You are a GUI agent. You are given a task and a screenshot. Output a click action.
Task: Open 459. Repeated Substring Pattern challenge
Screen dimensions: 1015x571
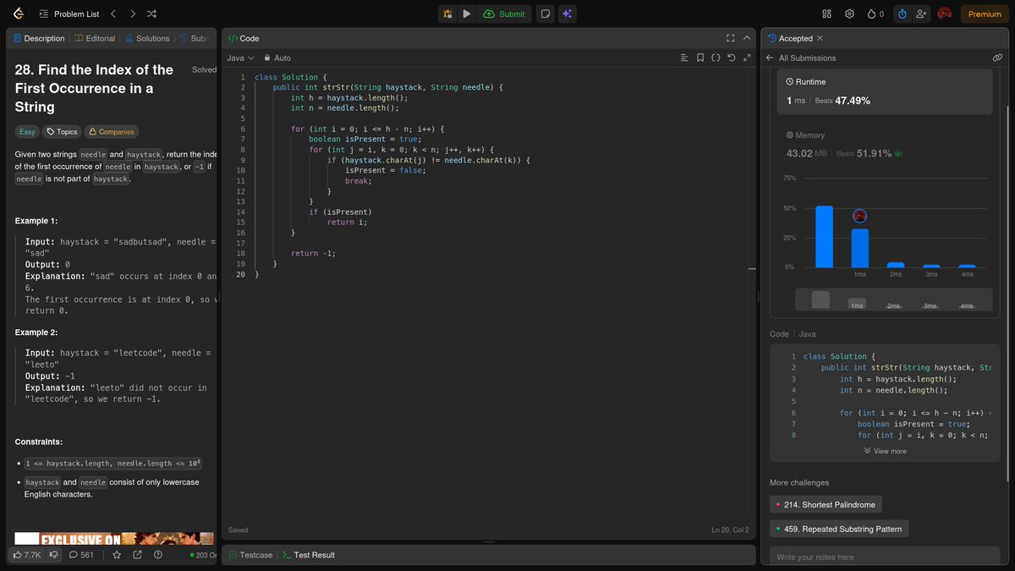839,529
